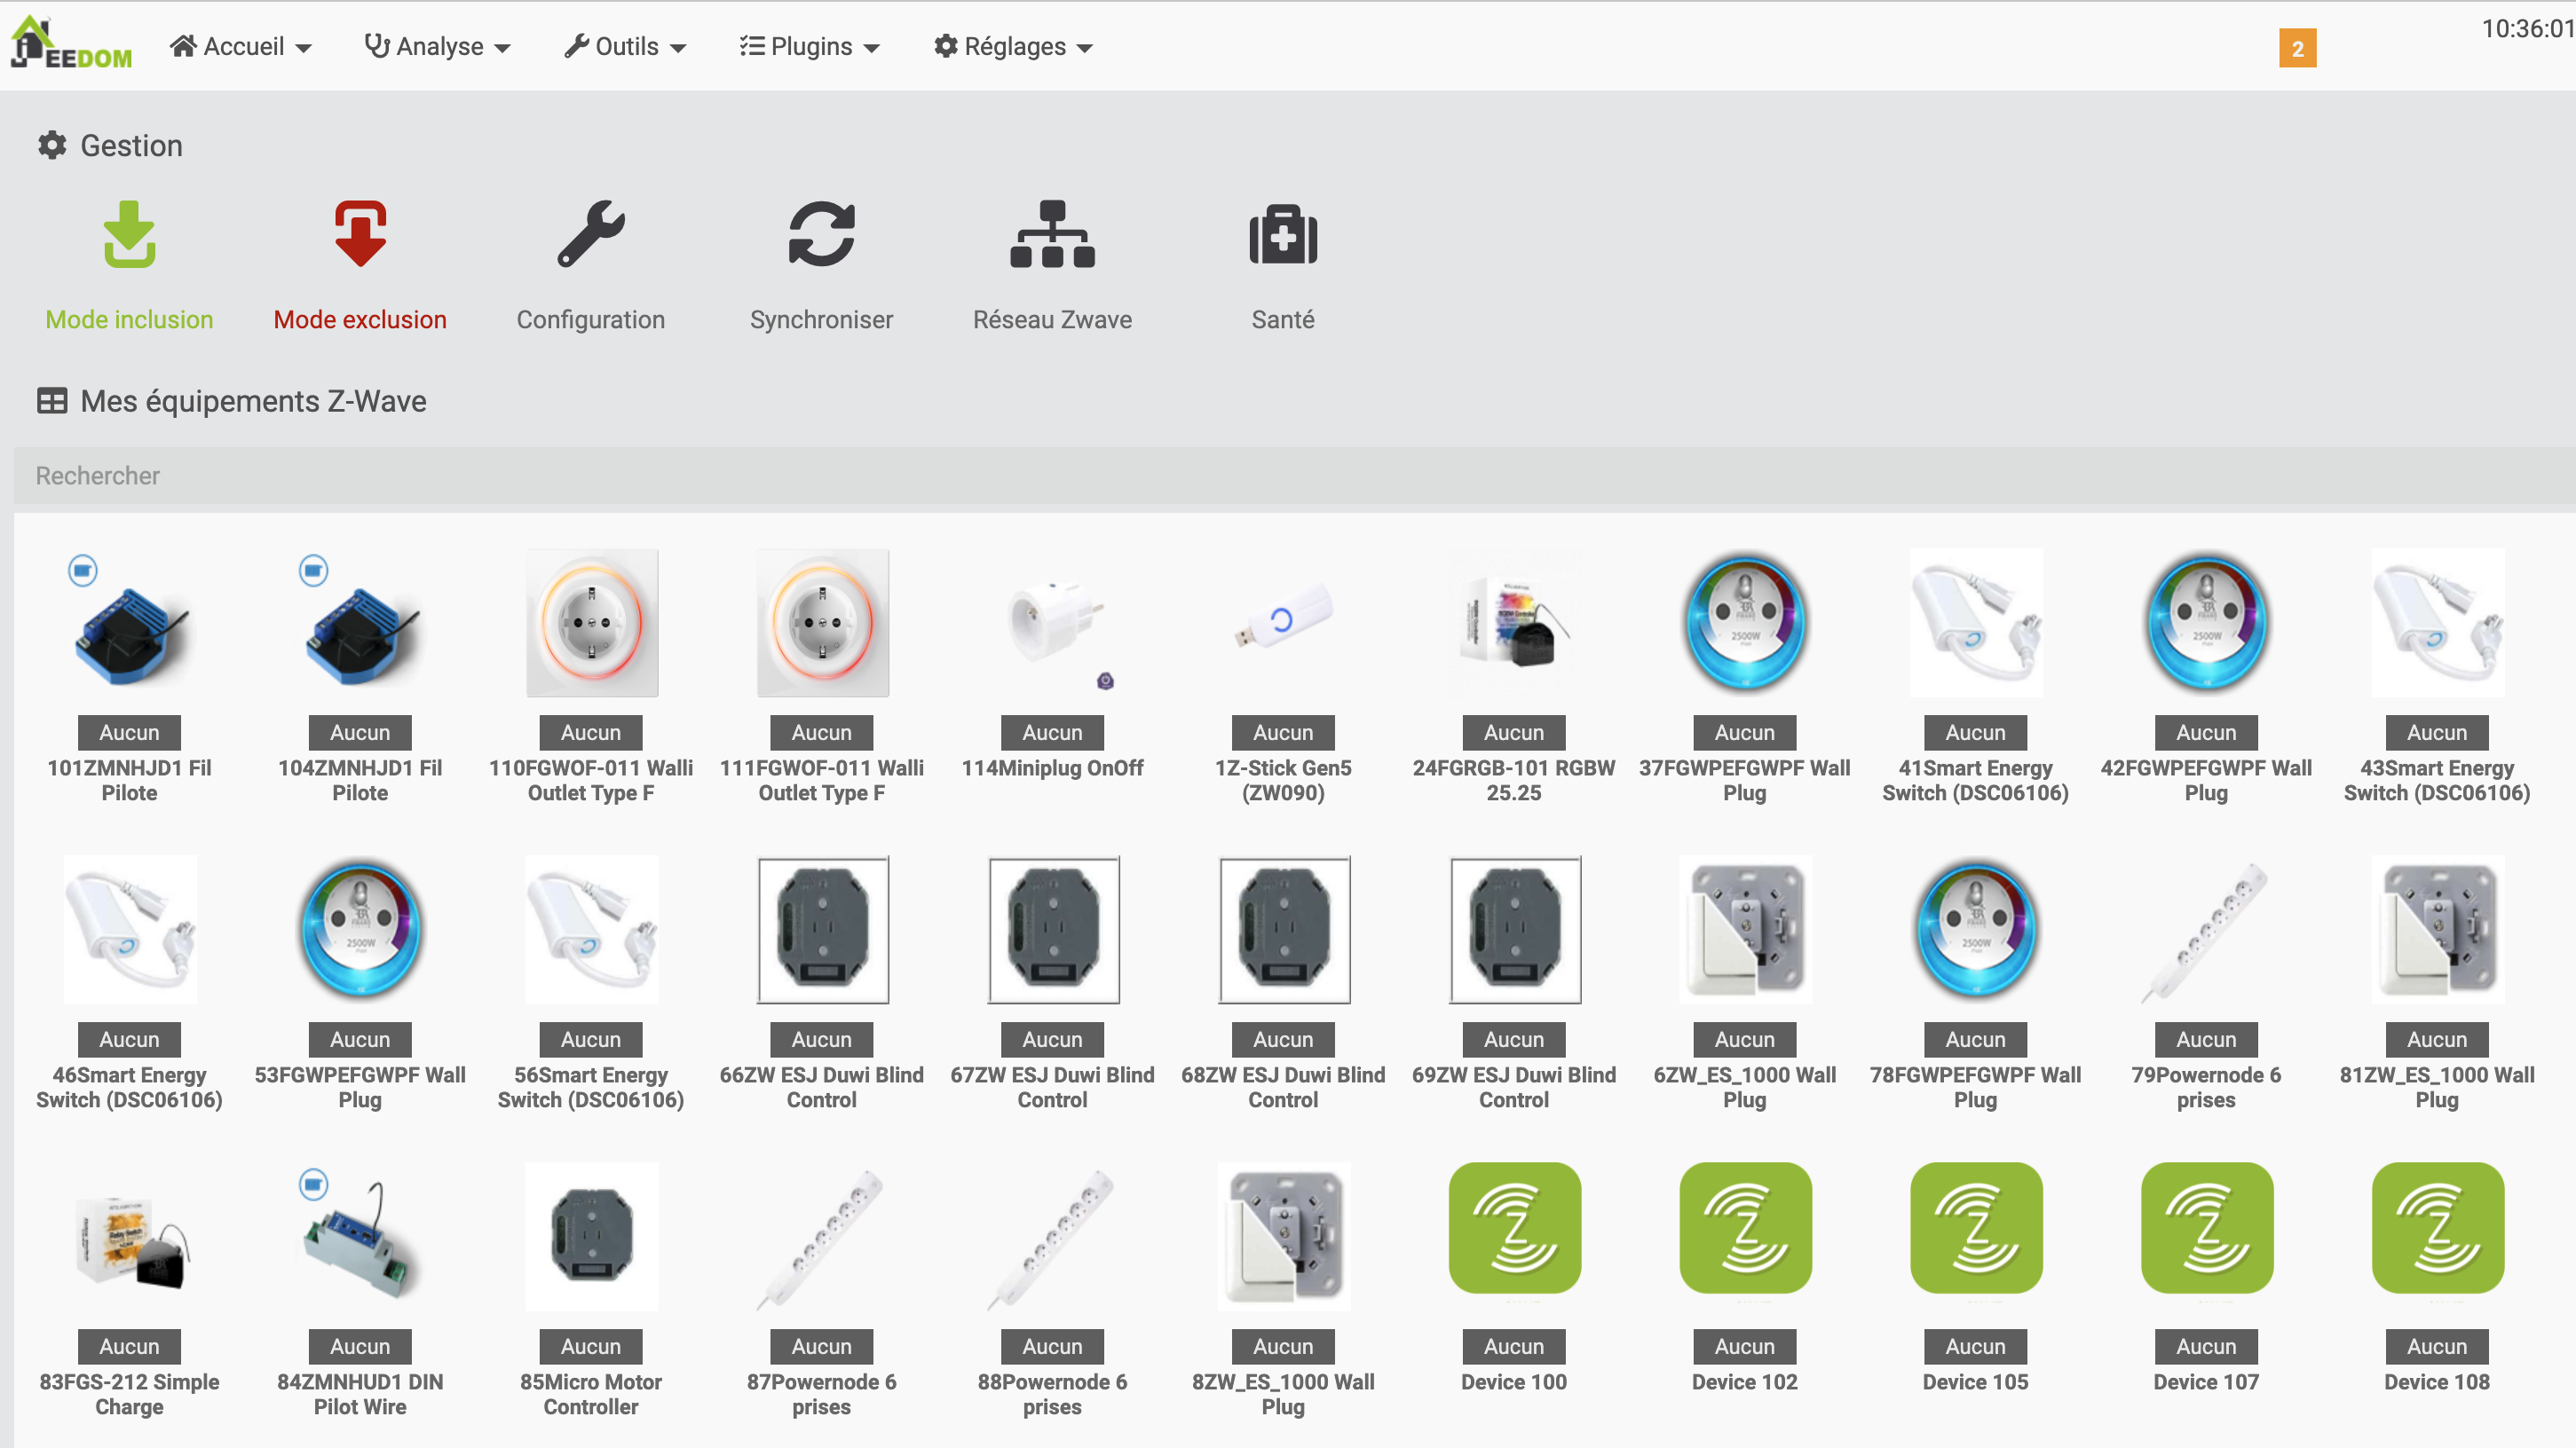Open 67ZW ESJ Duwi Blind Control
The height and width of the screenshot is (1448, 2576).
pos(1054,929)
